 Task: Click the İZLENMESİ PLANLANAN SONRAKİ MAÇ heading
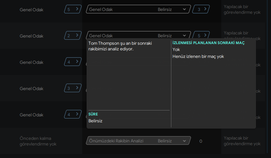(x=208, y=43)
